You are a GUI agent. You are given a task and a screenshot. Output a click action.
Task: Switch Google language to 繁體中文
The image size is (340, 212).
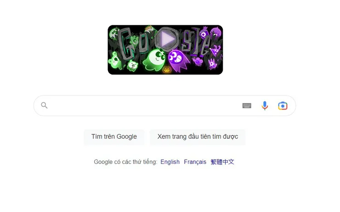(222, 162)
